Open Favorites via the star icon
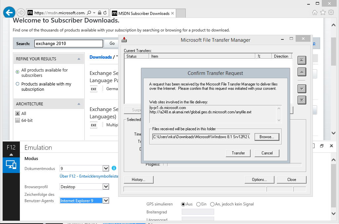Viewport: 339px width, 224px height. 323,13
